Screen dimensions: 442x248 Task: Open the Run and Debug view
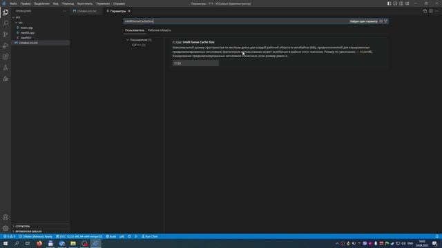pyautogui.click(x=6, y=45)
